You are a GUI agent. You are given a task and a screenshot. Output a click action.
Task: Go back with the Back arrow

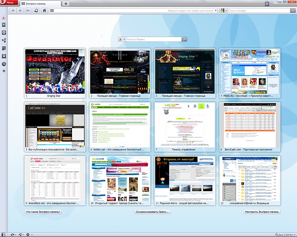[13, 10]
